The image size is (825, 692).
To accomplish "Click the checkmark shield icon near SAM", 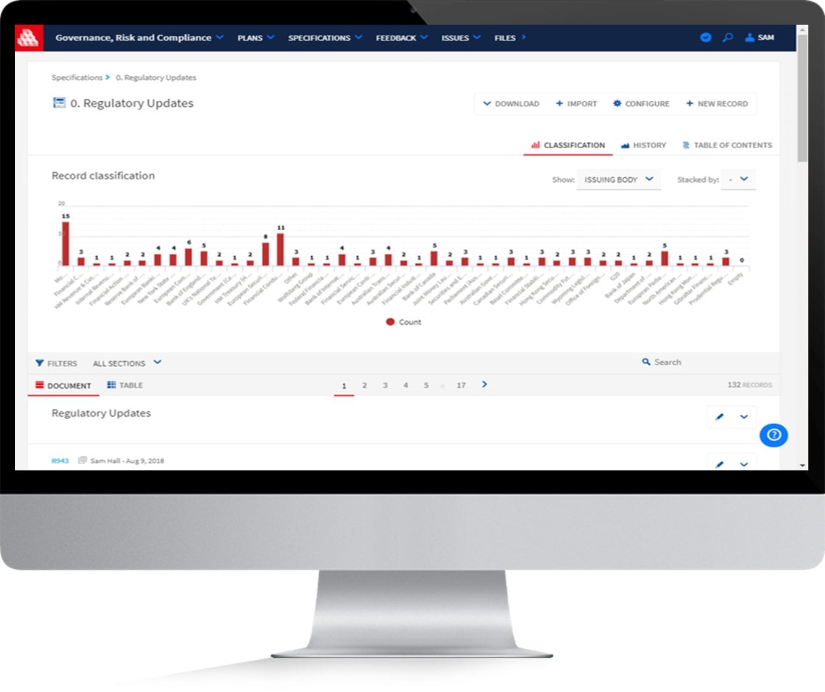I will coord(705,38).
